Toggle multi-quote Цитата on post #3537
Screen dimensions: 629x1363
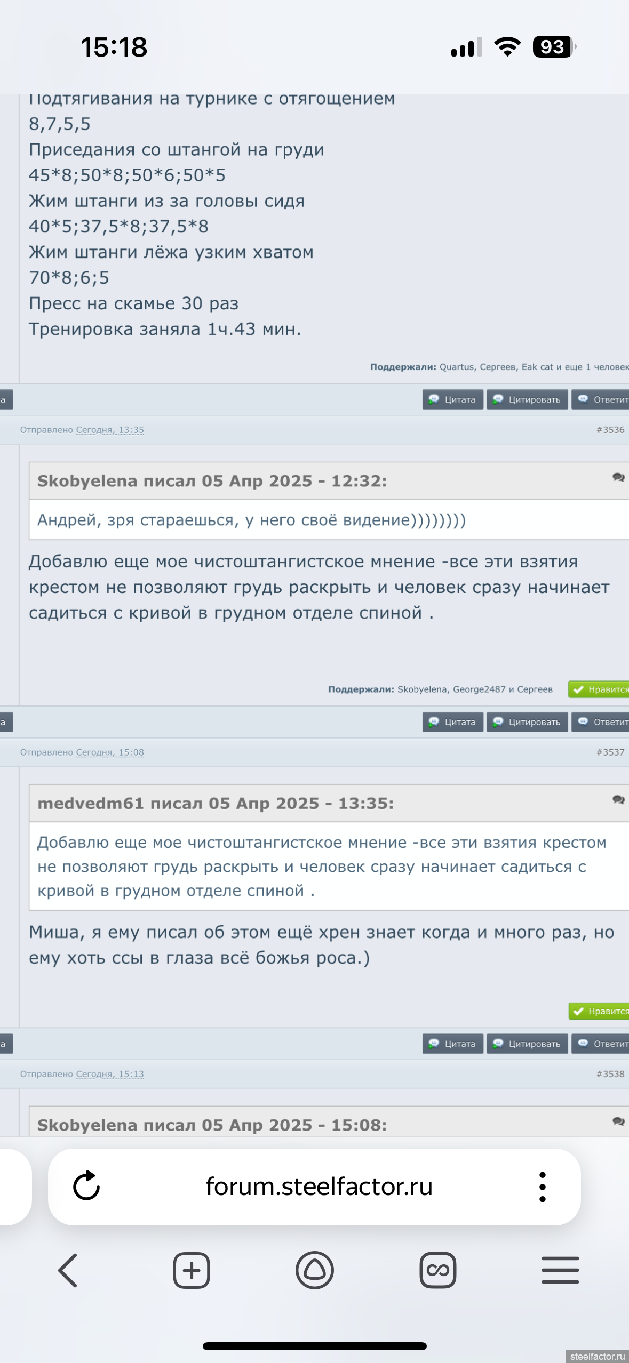point(452,1044)
